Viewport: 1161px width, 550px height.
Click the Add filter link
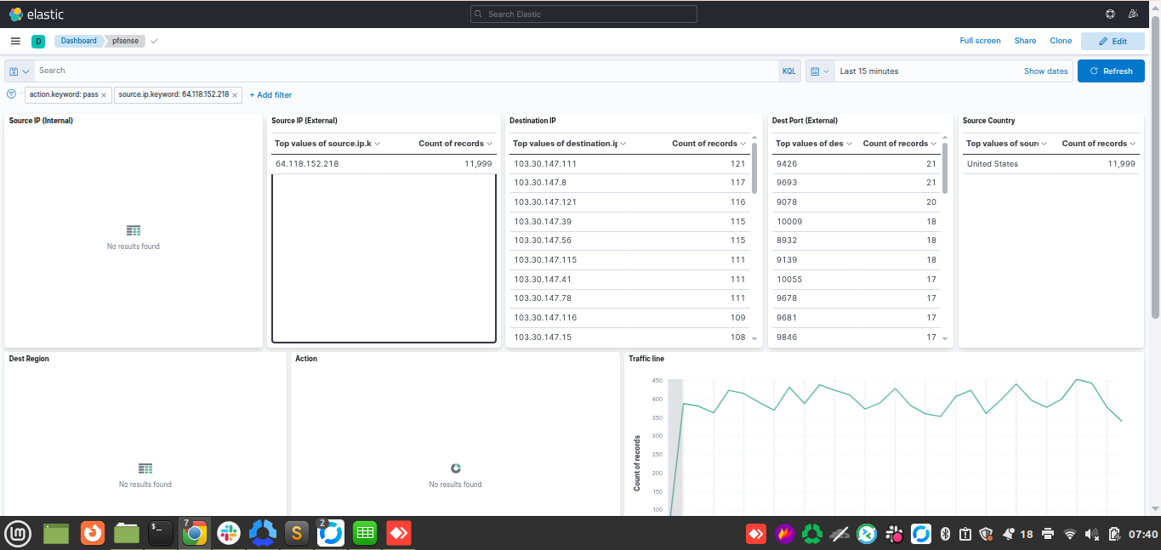[270, 95]
